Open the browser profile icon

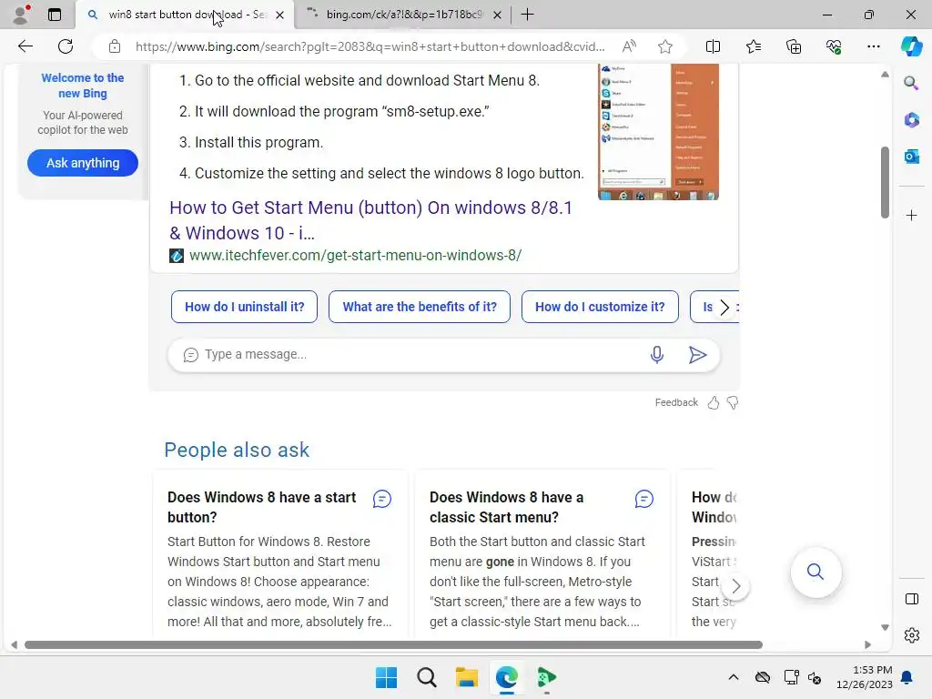click(22, 15)
